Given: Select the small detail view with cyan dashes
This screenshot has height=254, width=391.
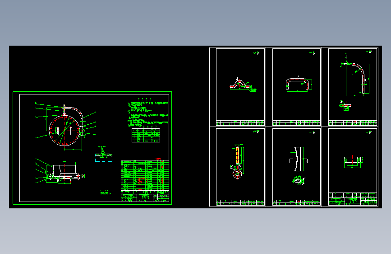Looking at the screenshot, I should (x=103, y=154).
